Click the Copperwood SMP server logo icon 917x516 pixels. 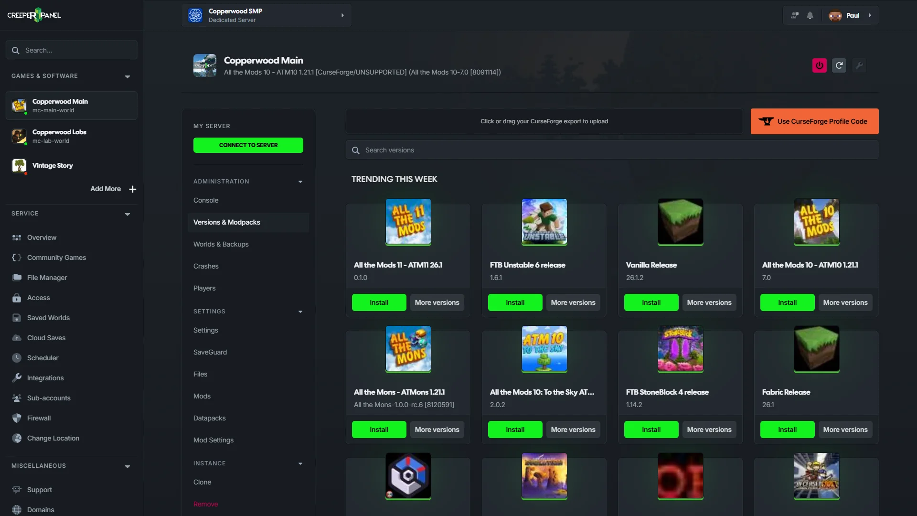point(195,15)
